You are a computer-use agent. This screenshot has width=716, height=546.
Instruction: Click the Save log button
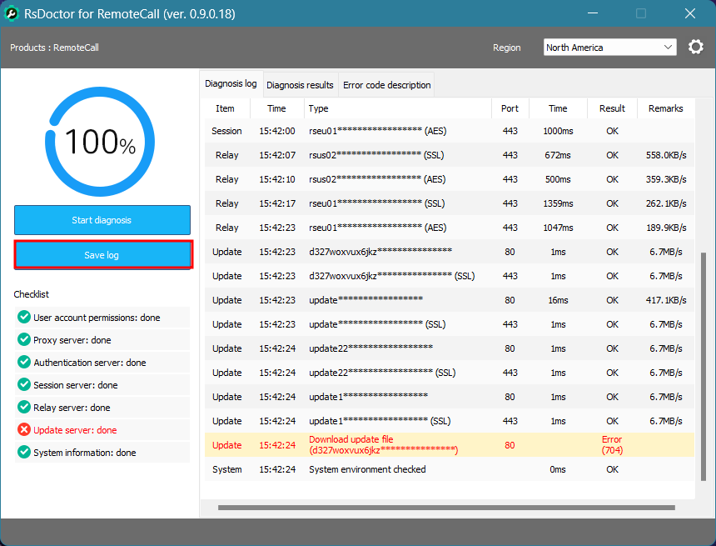(102, 255)
